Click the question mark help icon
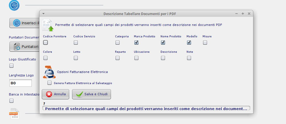 (44, 103)
